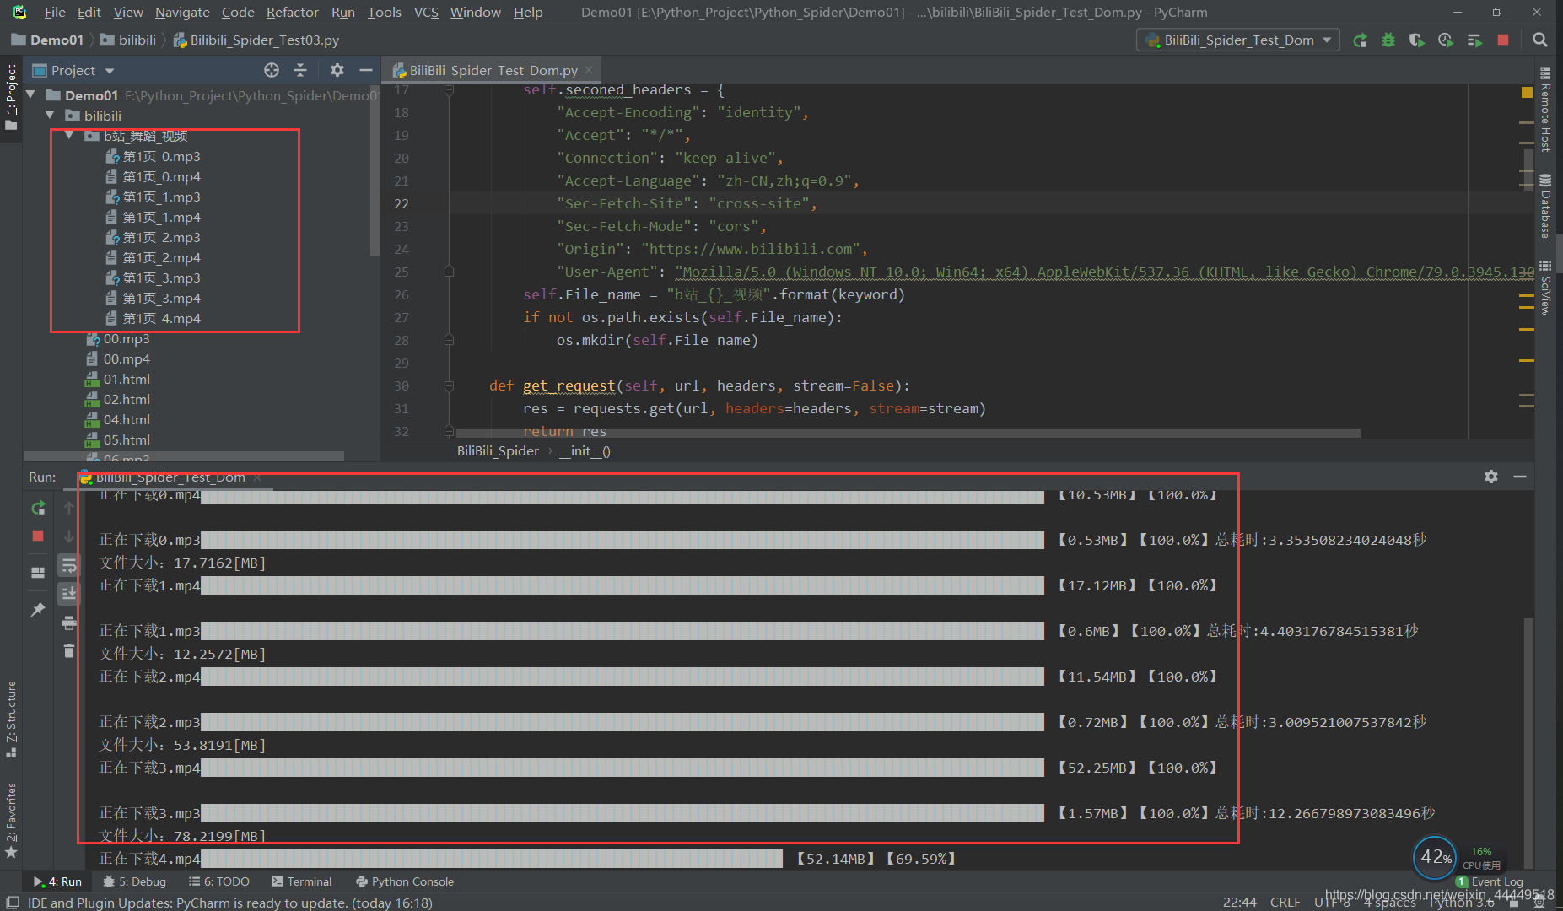Toggle soft-wrap in Run console
Screen dimensions: 1563x911
69,565
